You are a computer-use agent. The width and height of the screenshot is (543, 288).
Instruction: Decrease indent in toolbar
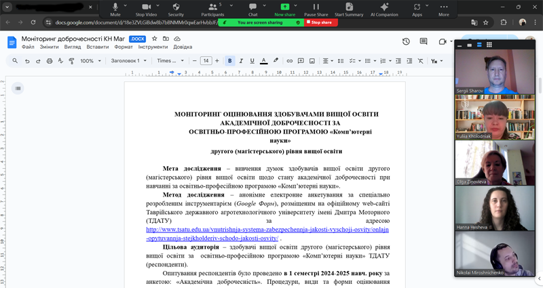tap(398, 61)
